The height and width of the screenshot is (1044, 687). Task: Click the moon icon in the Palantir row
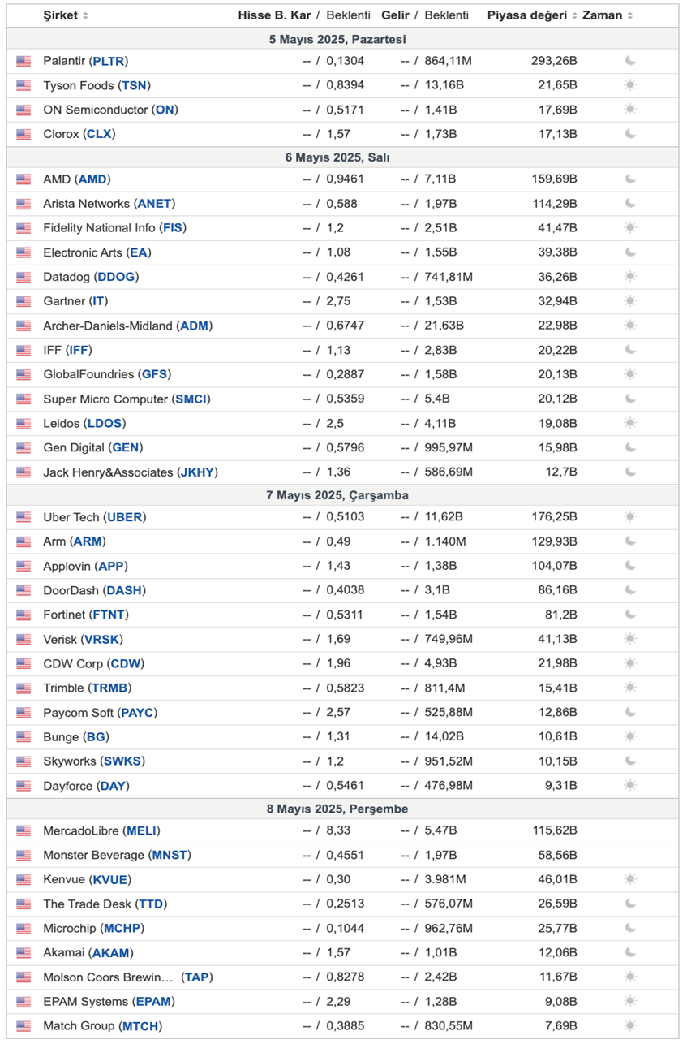pos(630,61)
